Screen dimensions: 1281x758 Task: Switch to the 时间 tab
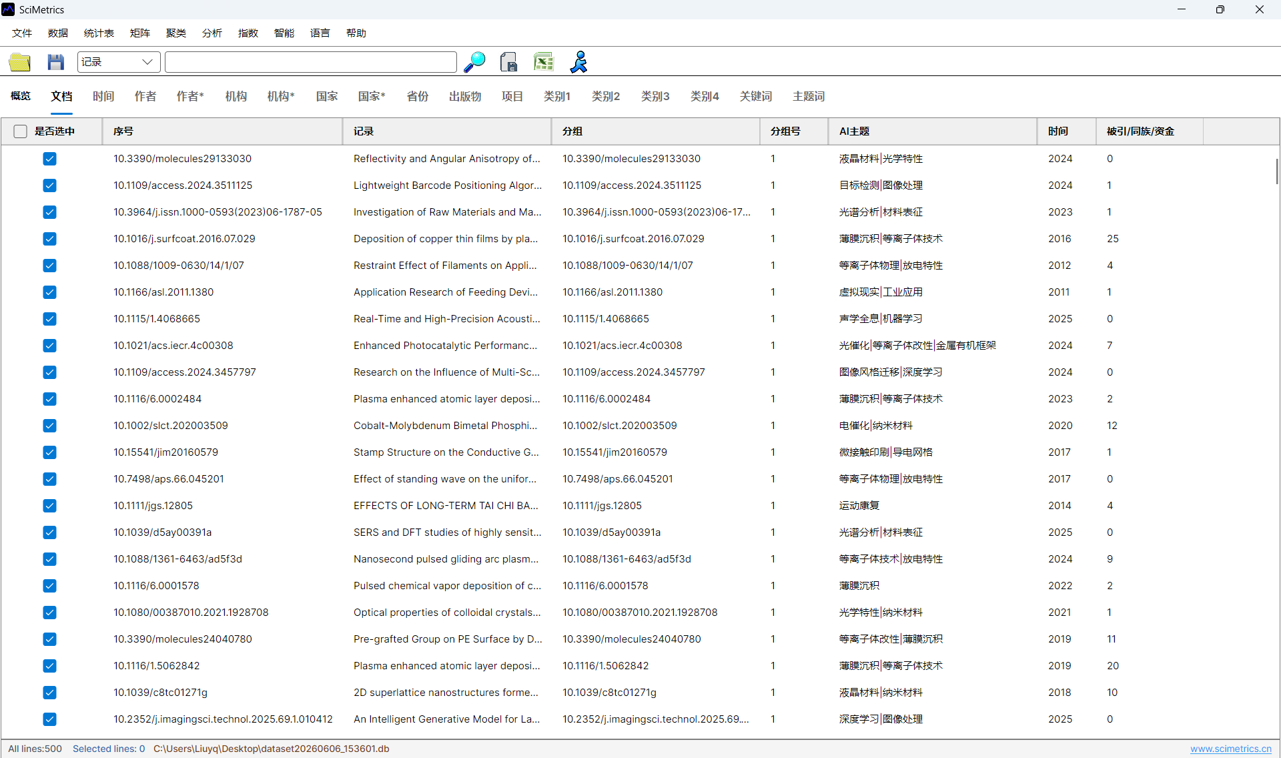(x=103, y=96)
